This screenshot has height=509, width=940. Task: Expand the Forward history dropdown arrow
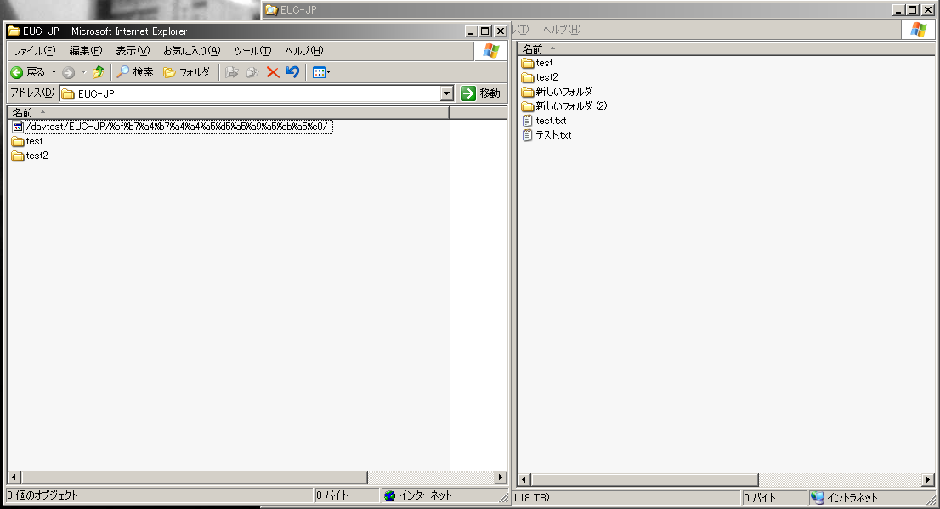pos(83,72)
